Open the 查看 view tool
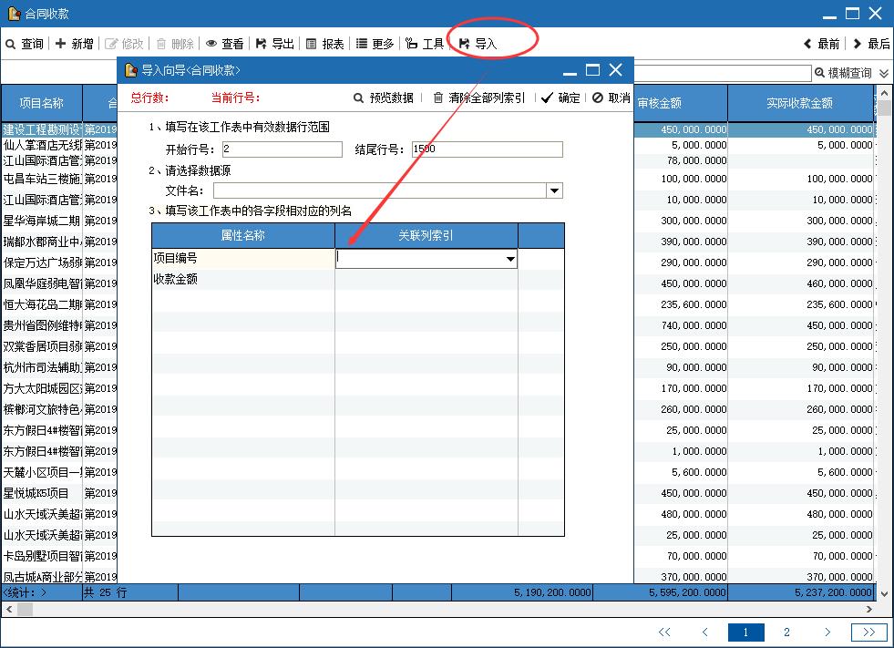The image size is (894, 648). point(224,44)
